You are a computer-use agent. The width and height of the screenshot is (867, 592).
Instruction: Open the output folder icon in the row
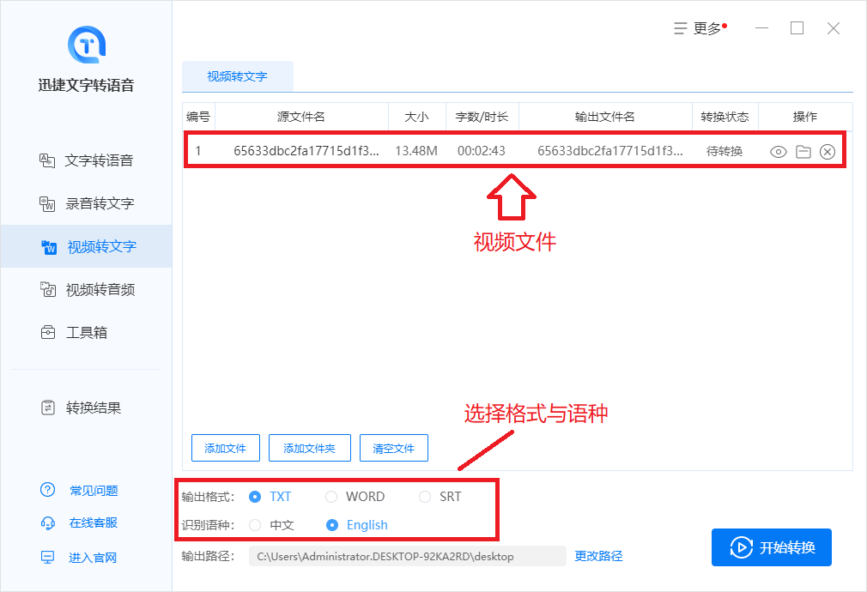[x=803, y=152]
